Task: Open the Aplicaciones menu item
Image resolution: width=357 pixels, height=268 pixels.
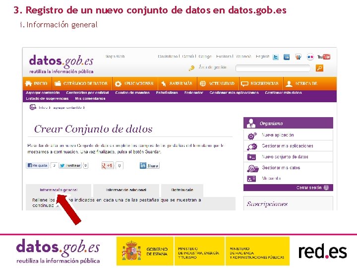Action: click(135, 83)
